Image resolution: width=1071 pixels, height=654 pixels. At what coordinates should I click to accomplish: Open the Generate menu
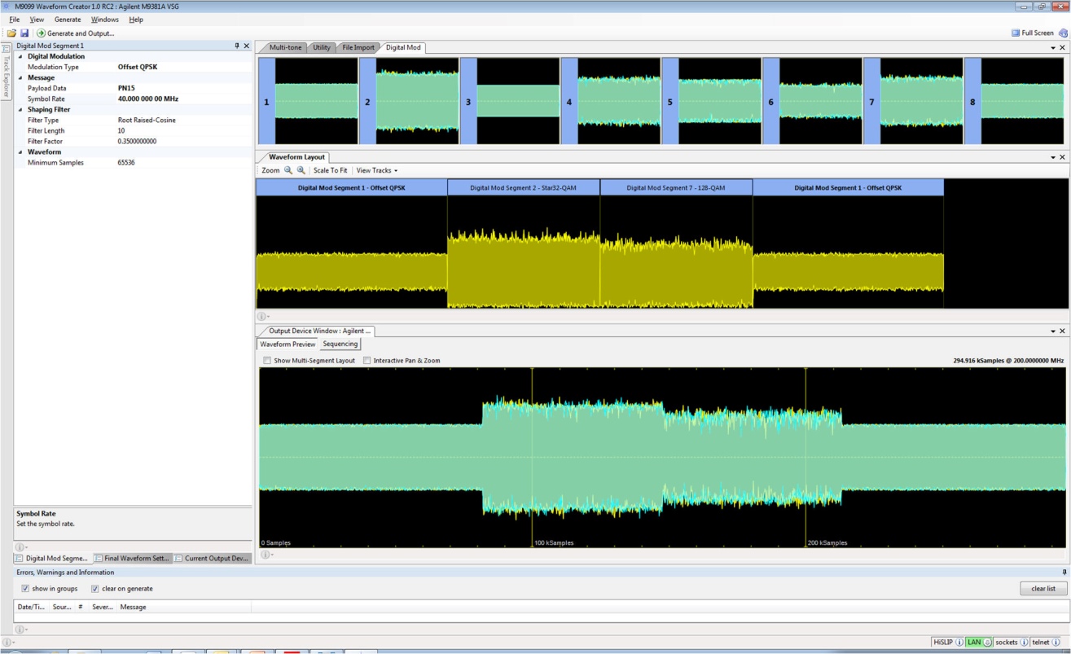[68, 20]
